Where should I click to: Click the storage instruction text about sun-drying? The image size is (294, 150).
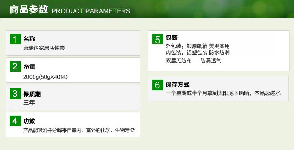[x=223, y=93]
